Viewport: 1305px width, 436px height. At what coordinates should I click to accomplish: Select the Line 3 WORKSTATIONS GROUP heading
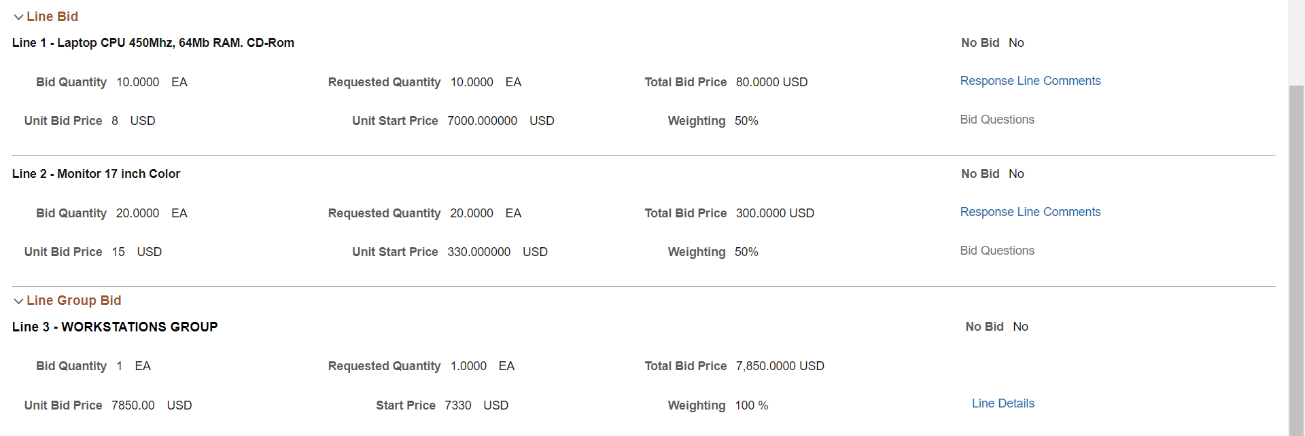pos(114,327)
